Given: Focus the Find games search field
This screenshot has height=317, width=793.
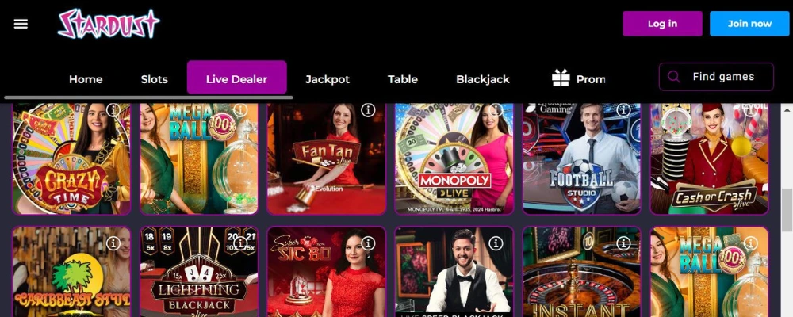Looking at the screenshot, I should (716, 77).
